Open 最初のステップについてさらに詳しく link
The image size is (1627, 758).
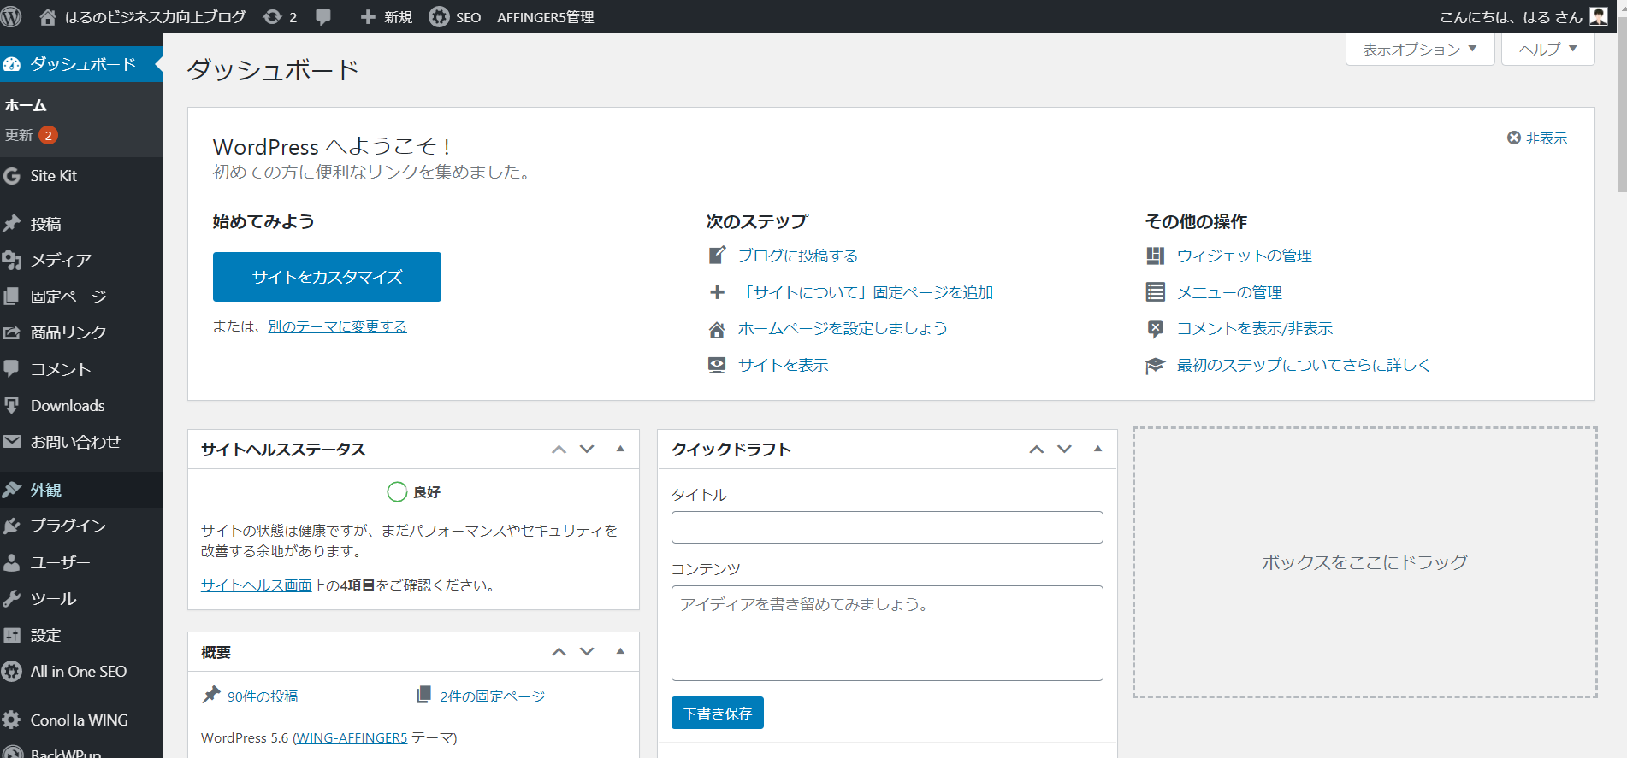point(1304,365)
